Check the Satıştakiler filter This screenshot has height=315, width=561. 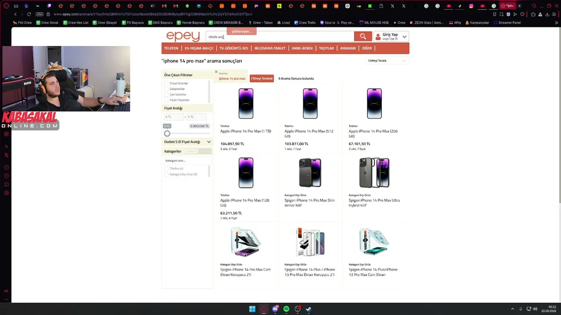click(x=167, y=89)
